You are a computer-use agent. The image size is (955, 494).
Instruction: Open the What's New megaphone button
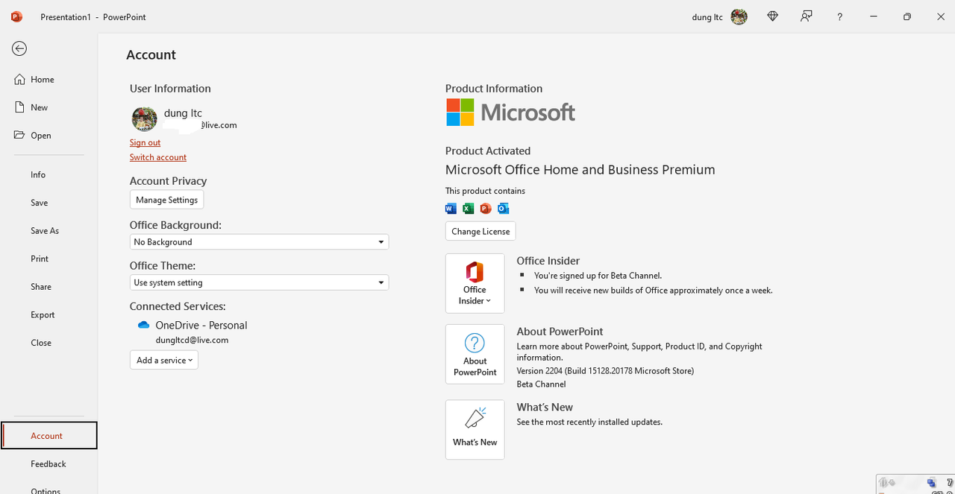475,429
